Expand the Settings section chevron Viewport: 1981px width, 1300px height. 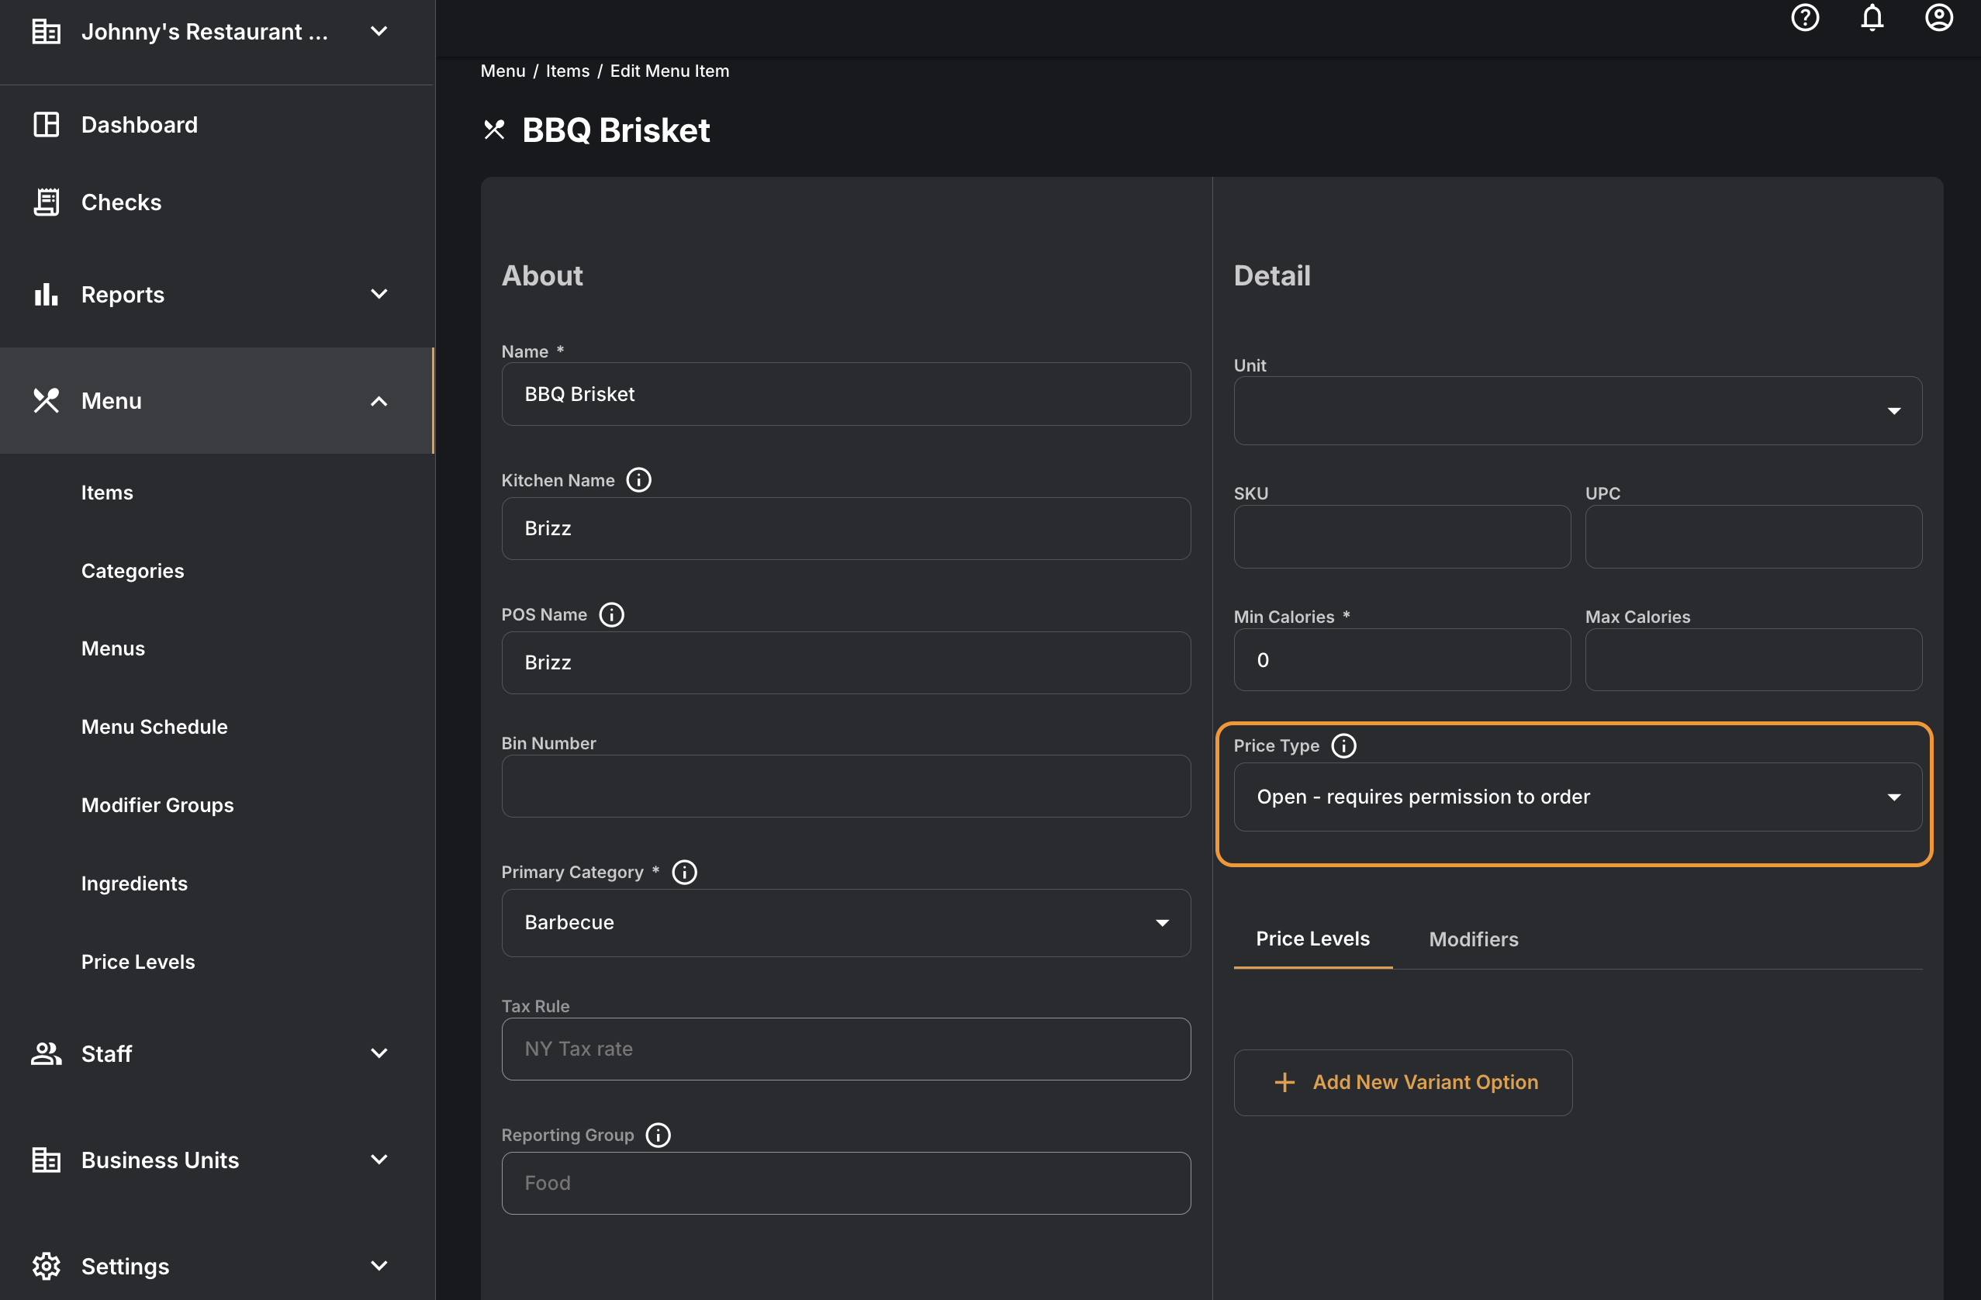point(379,1266)
